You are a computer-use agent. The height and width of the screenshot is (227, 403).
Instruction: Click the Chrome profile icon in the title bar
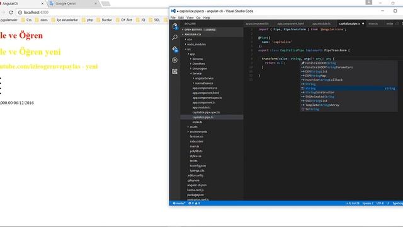coord(369,3)
